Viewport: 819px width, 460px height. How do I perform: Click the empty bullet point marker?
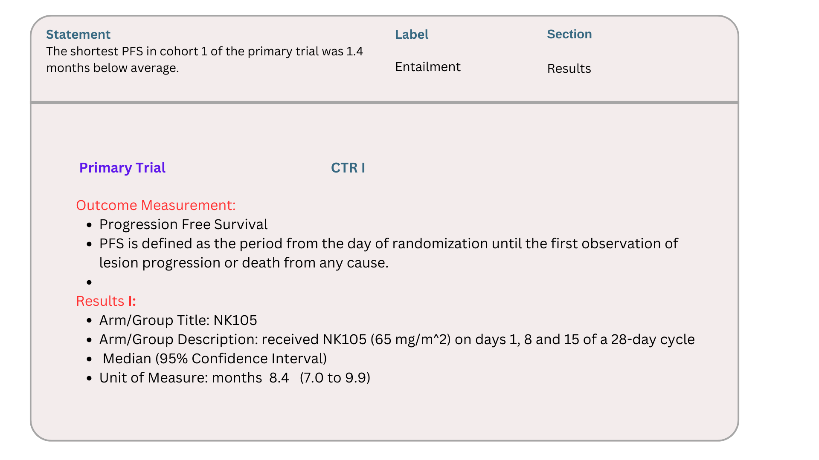89,282
